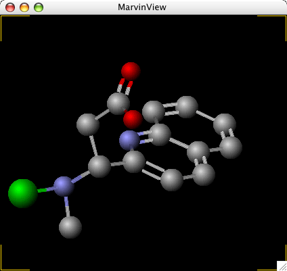Click the nitrogen atom bonded to chlorine
The width and height of the screenshot is (287, 271).
click(64, 187)
